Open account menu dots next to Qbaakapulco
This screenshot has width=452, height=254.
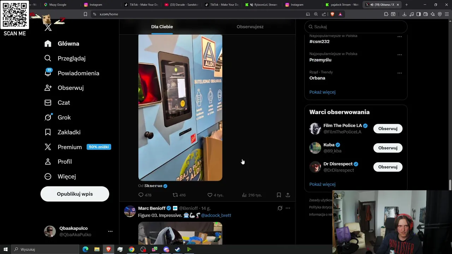(x=110, y=231)
